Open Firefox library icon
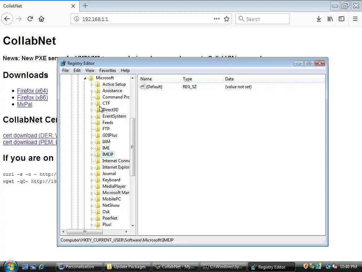The image size is (362, 272). [330, 19]
